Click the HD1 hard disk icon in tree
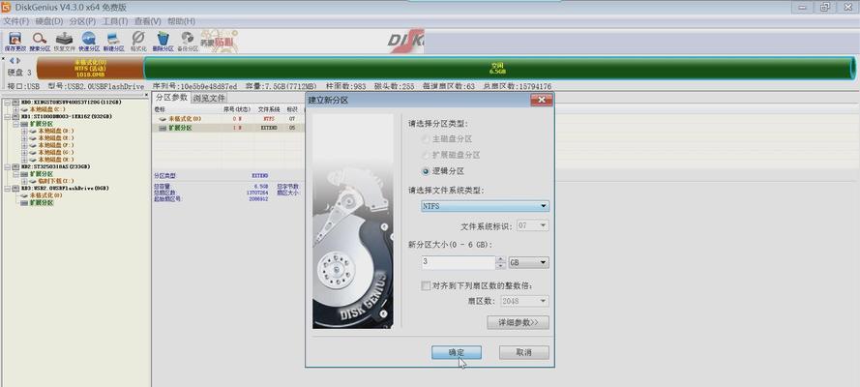Viewport: 860px width, 387px height. (x=15, y=117)
